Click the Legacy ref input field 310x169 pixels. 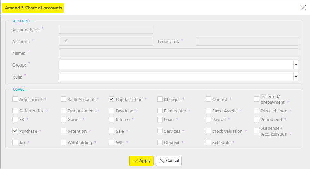click(247, 41)
